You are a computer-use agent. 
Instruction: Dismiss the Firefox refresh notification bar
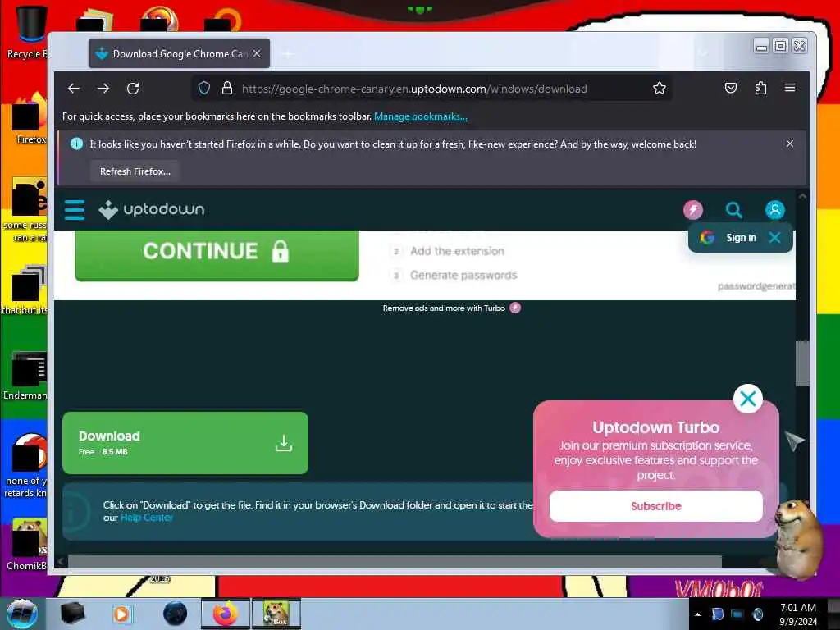(x=790, y=144)
